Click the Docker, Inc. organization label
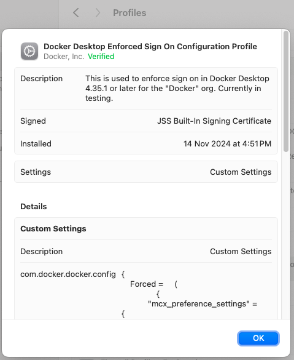The width and height of the screenshot is (294, 360). (x=64, y=57)
